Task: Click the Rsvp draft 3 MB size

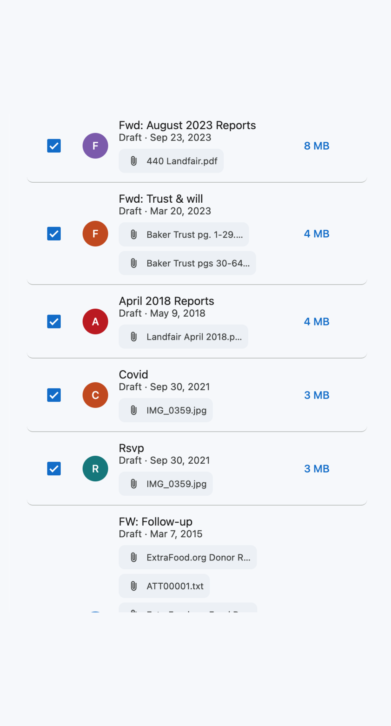Action: tap(317, 469)
